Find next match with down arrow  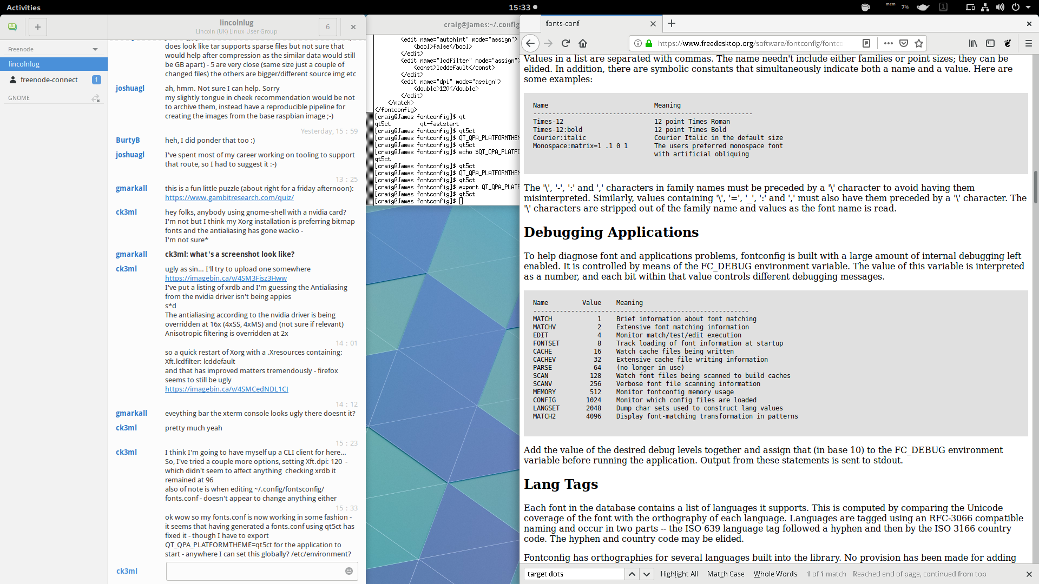[x=647, y=574]
